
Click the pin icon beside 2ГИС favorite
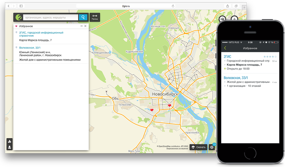tap(16, 32)
